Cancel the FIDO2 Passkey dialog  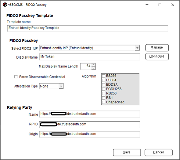click(159, 152)
